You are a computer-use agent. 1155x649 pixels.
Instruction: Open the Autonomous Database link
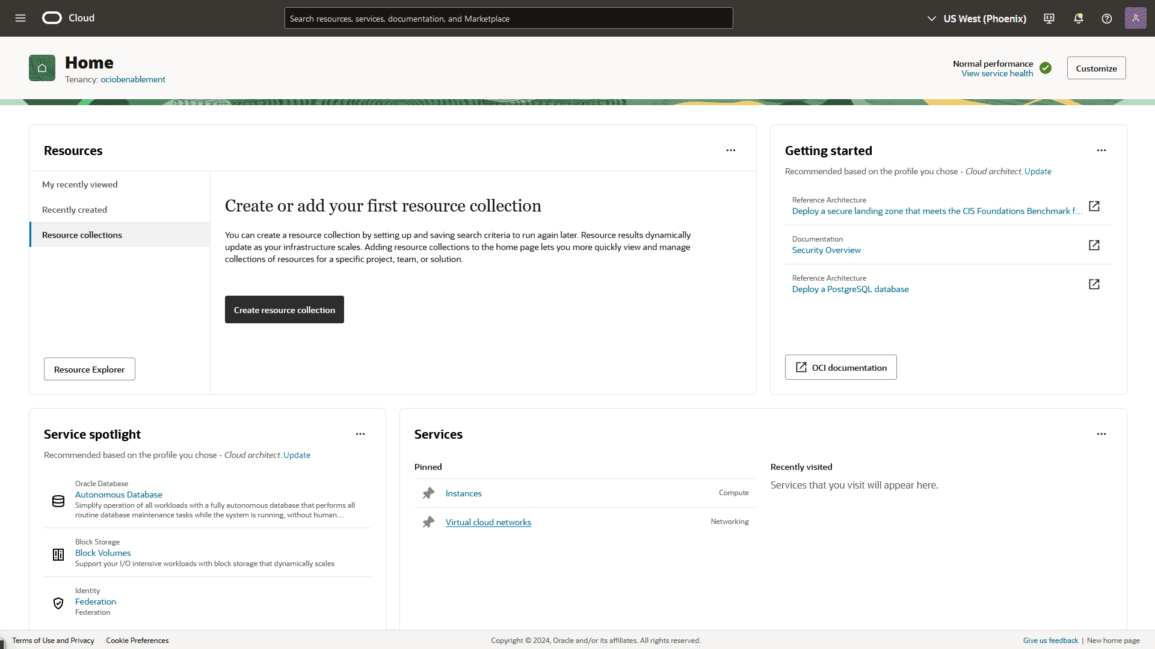[119, 495]
